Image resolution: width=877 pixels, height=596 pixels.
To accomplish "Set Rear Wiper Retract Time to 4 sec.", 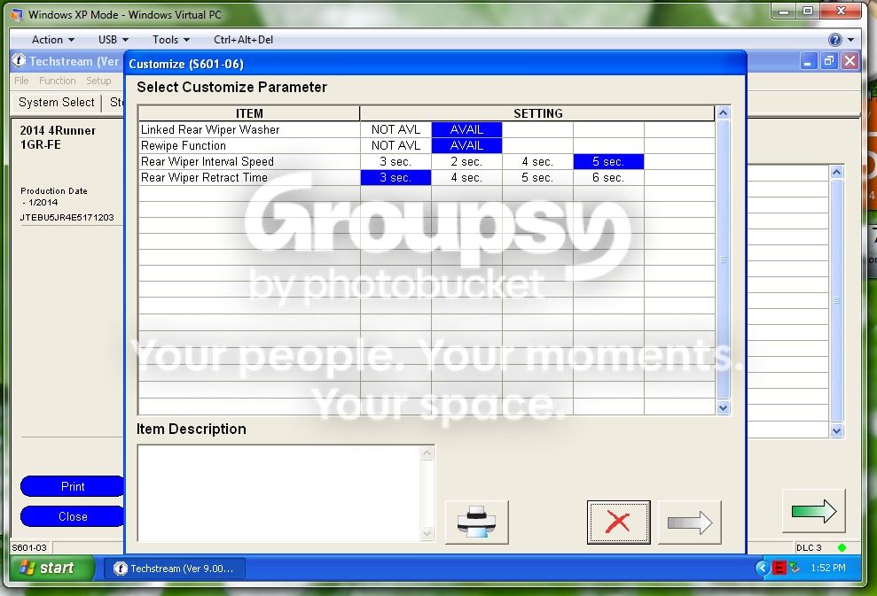I will (x=466, y=178).
